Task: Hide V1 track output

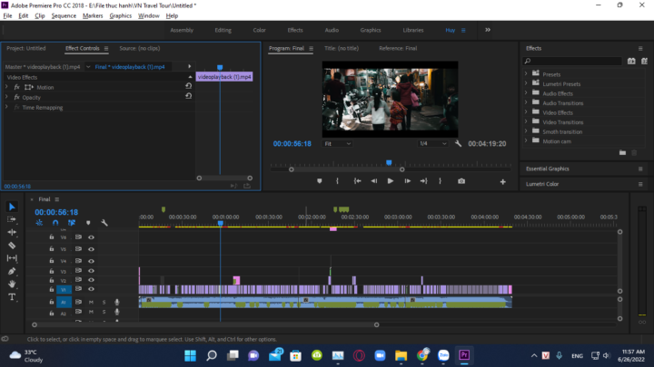Action: 91,289
